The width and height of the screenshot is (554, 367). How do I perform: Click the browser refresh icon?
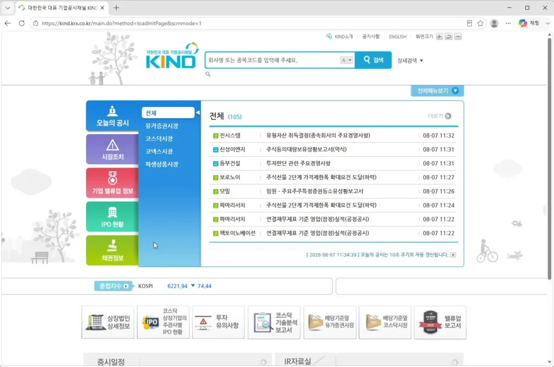point(22,23)
